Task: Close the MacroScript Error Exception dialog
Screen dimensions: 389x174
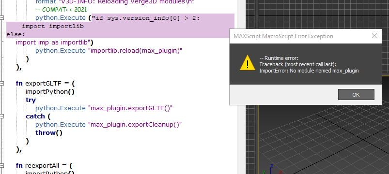Action: pos(374,36)
